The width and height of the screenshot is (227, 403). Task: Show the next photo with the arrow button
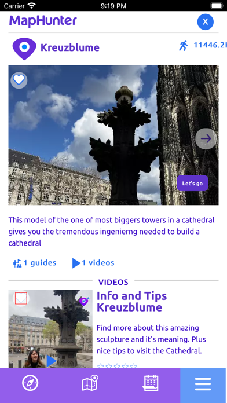[x=206, y=139]
